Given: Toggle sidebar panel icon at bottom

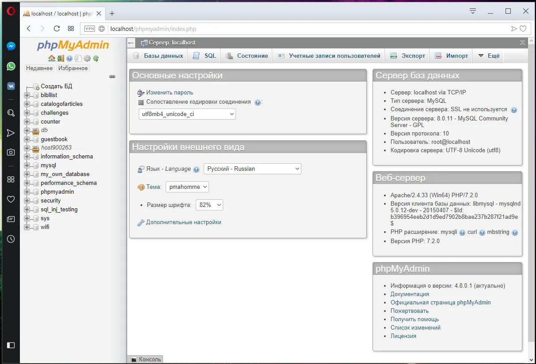Looking at the screenshot, I should [11, 345].
